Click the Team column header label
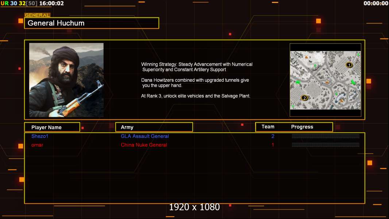Screen dimensions: 389x219 click(x=268, y=127)
